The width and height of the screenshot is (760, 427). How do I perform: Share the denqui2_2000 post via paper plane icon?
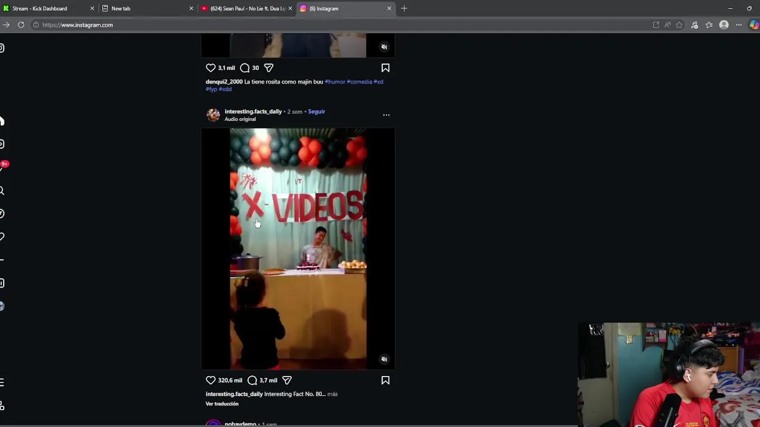pyautogui.click(x=268, y=68)
